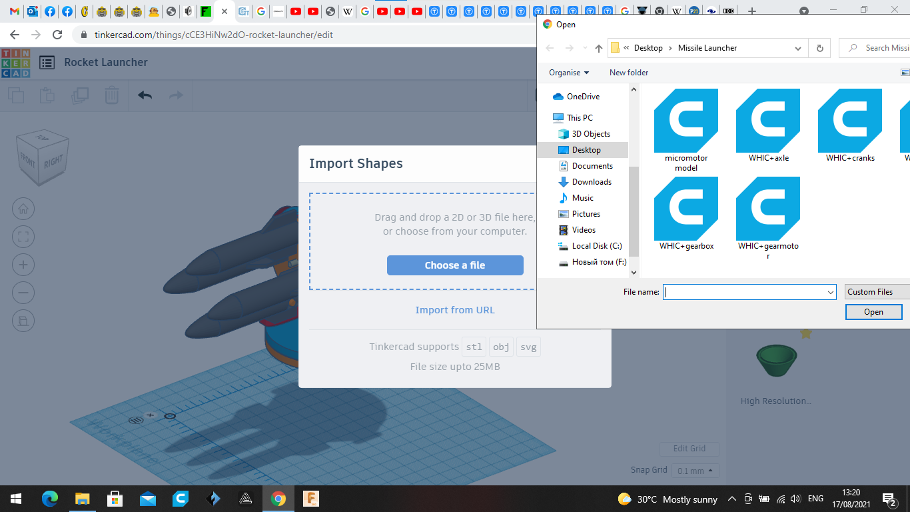910x512 pixels.
Task: Click the Choose a file button
Action: pos(455,265)
